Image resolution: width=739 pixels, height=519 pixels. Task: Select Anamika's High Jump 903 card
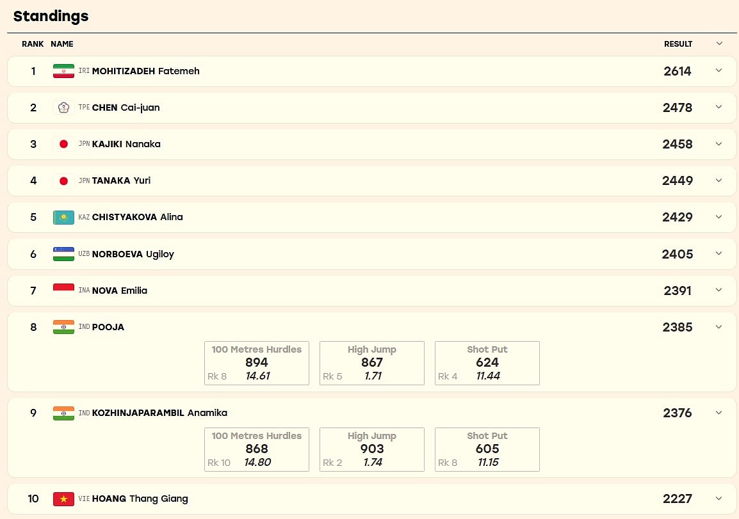point(372,449)
